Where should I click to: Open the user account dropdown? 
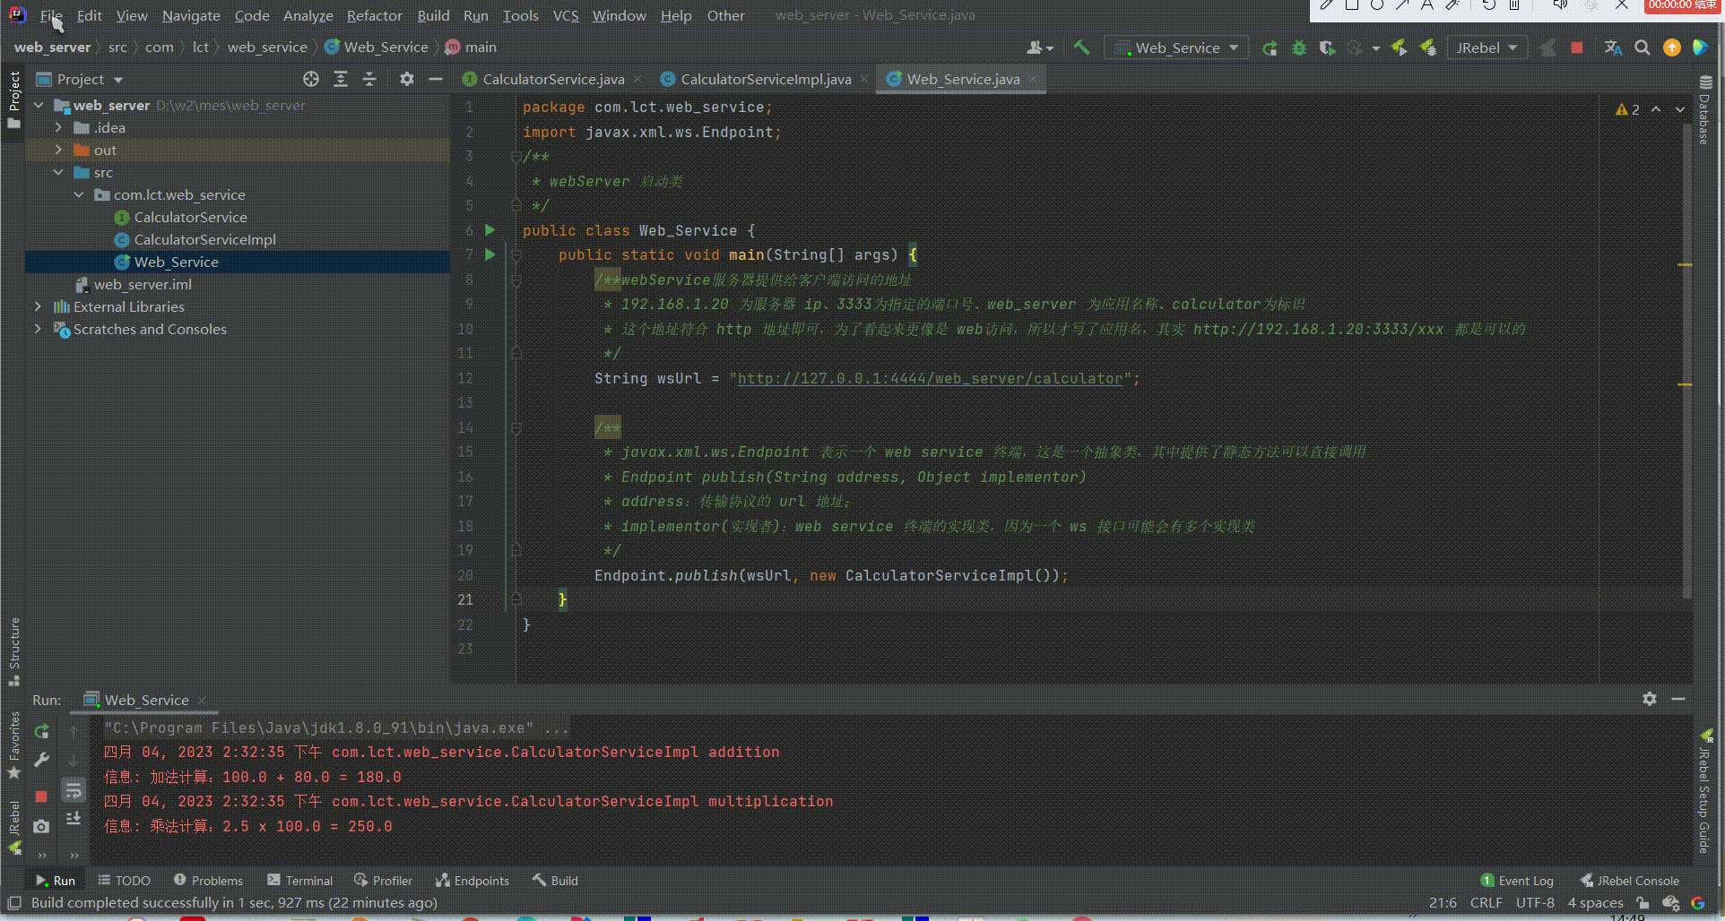point(1040,48)
